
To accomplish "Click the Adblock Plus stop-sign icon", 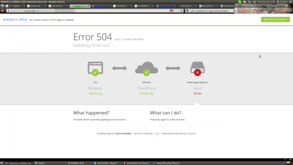I will (283, 11).
